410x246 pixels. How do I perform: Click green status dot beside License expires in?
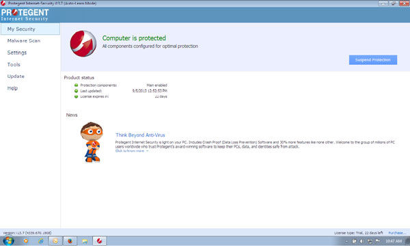click(x=76, y=96)
